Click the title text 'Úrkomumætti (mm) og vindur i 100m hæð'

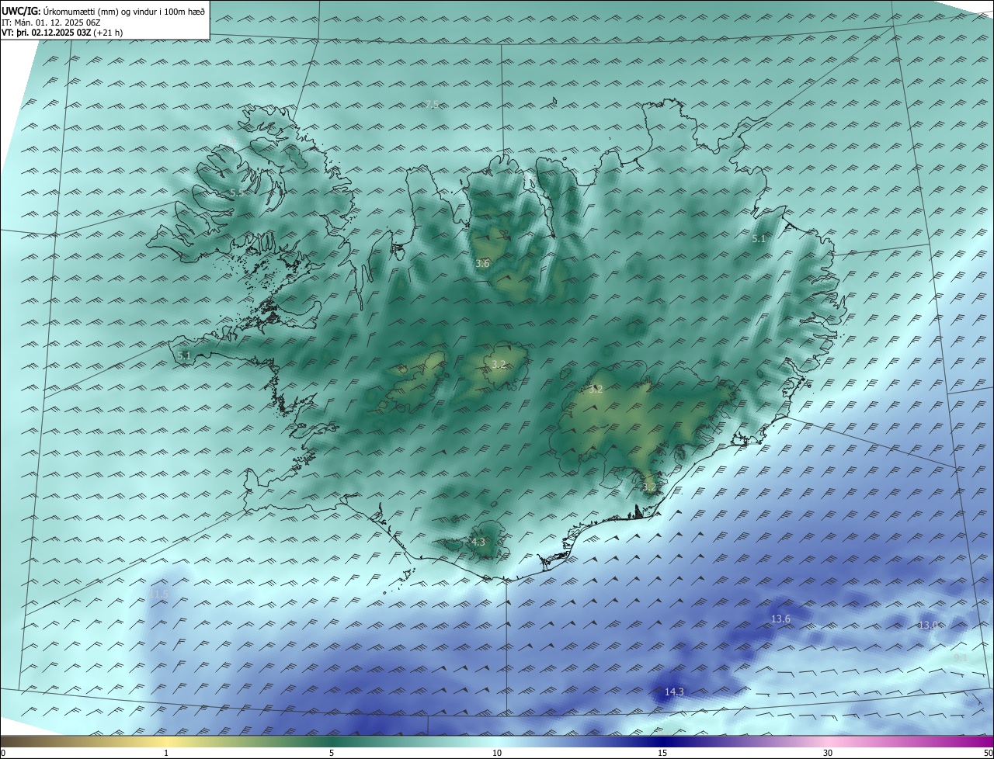pos(123,11)
